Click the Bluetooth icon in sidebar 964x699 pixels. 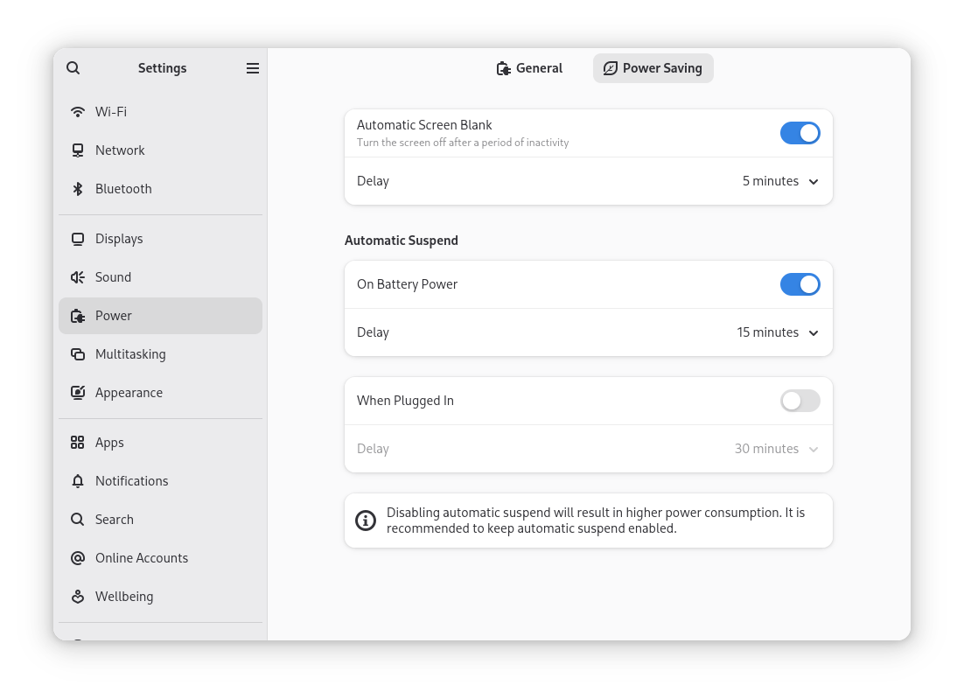[78, 189]
